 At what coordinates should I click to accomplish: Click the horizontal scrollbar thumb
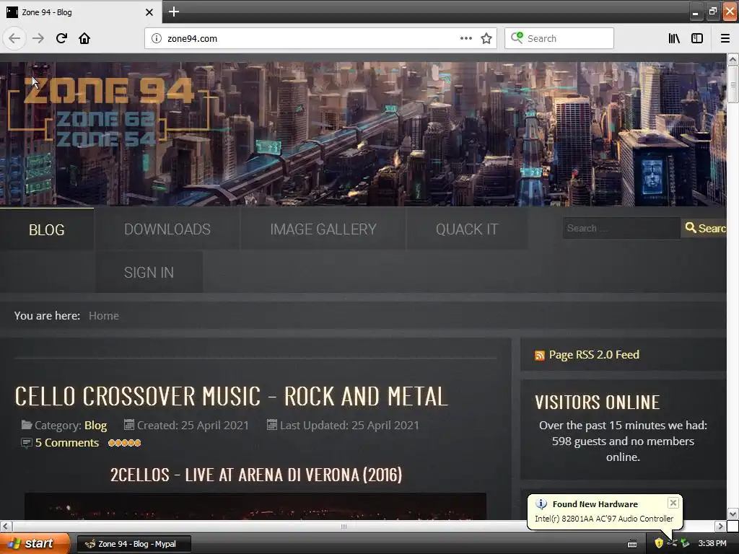(x=344, y=526)
